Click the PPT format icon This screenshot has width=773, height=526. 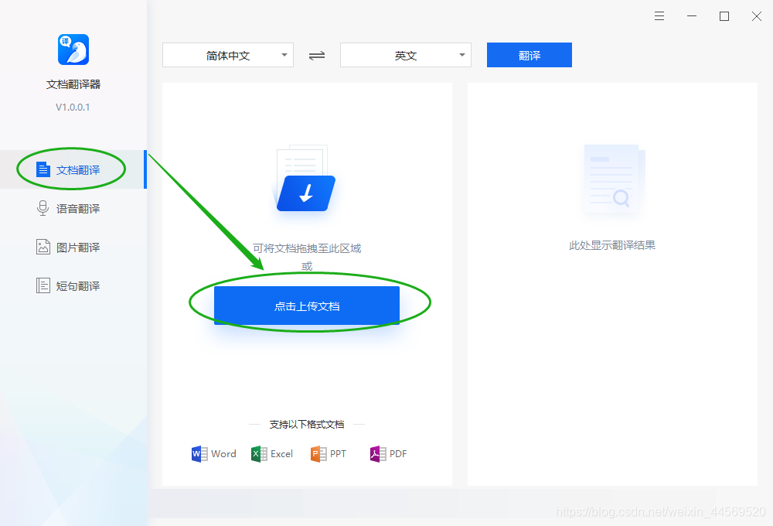pos(318,453)
